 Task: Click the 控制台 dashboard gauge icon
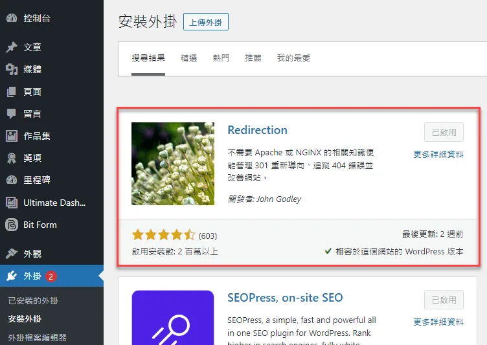tap(12, 18)
